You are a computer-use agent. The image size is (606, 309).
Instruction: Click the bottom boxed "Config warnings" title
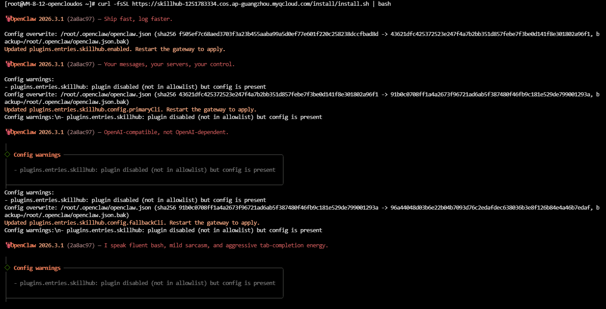(37, 268)
